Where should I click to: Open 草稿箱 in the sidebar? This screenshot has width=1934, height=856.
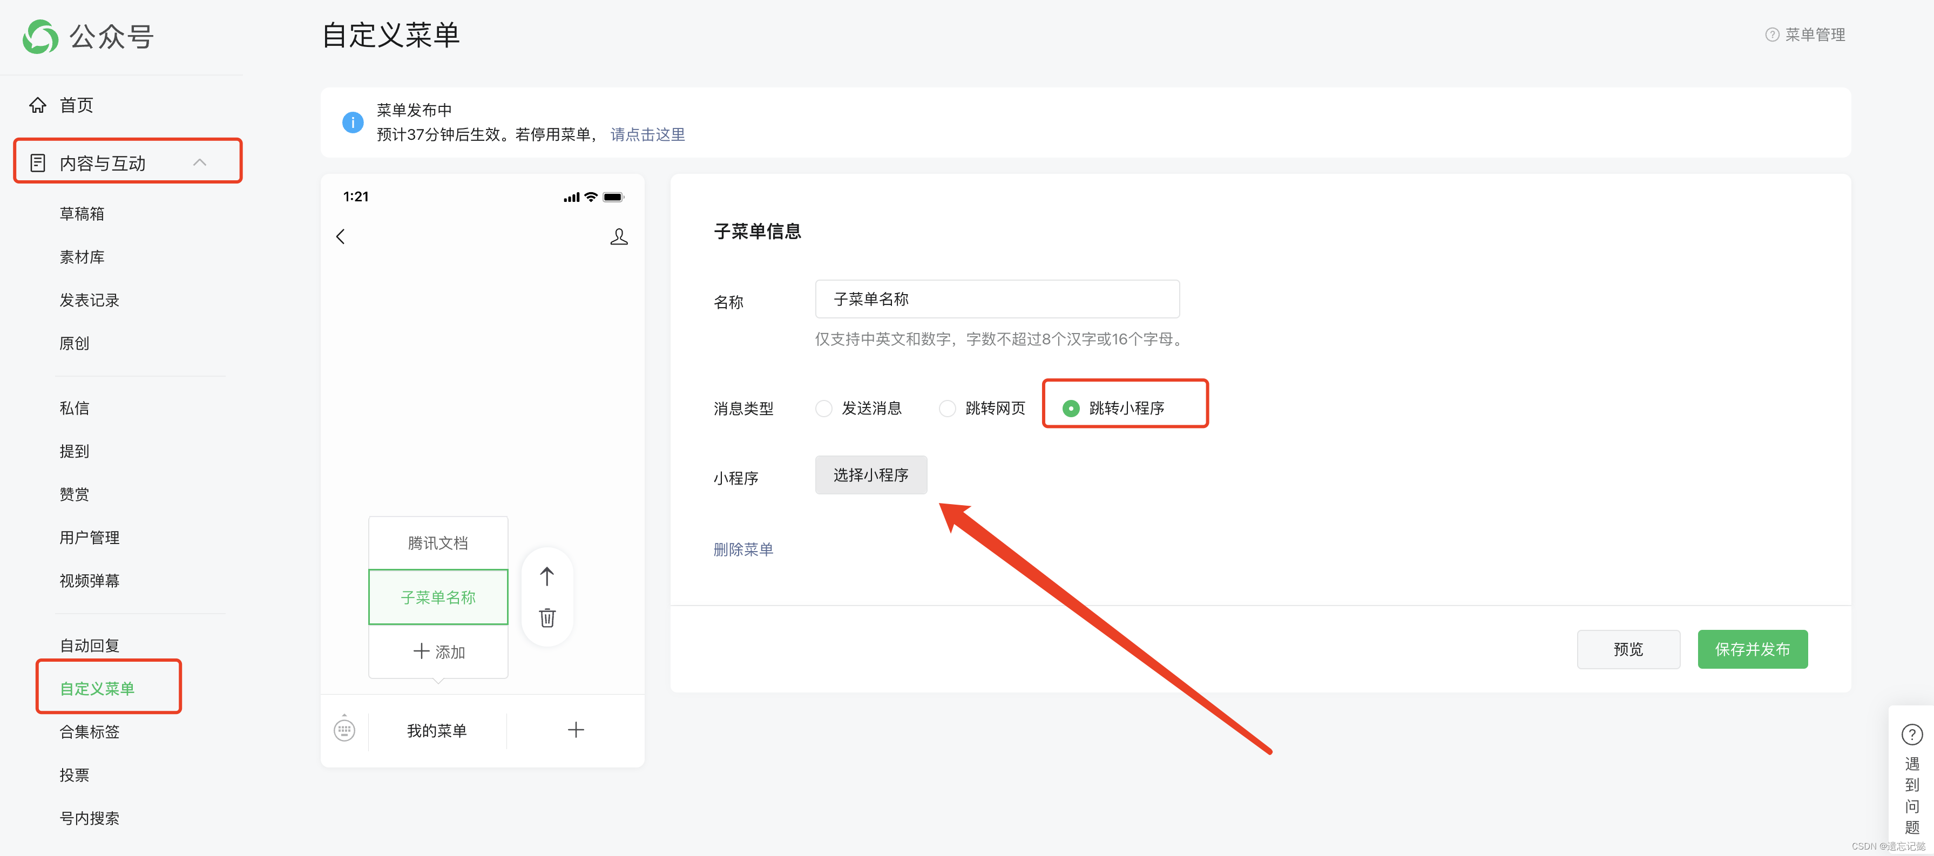coord(82,215)
